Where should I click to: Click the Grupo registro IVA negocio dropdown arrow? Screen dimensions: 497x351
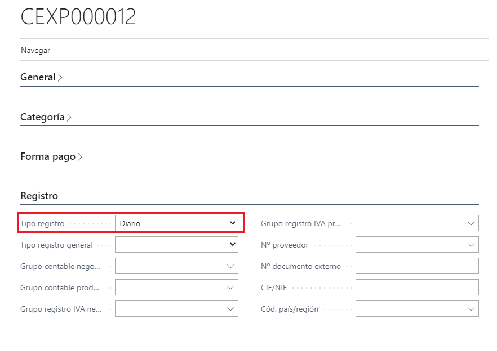(230, 309)
